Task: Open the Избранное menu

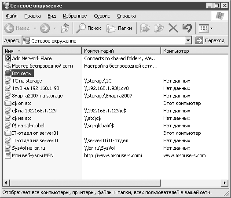Action: pyautogui.click(x=75, y=16)
